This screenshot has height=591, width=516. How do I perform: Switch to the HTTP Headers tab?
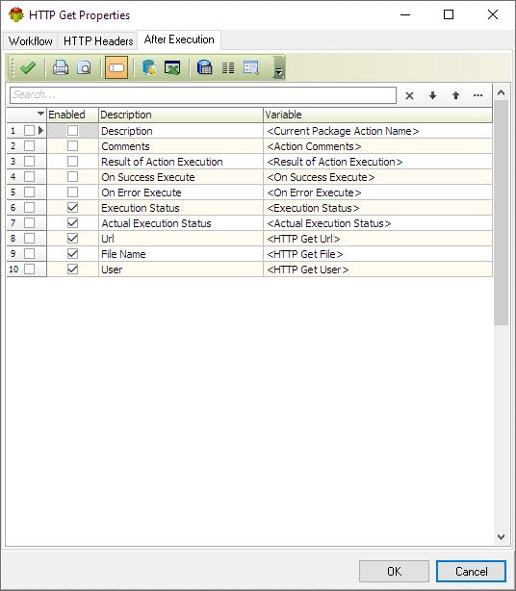click(x=98, y=41)
